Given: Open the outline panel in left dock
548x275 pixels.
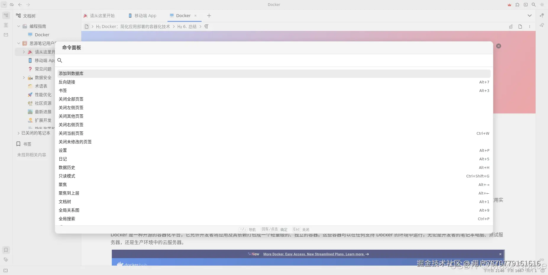Looking at the screenshot, I should coord(6,25).
